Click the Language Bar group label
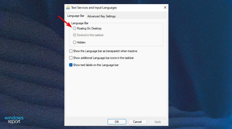This screenshot has width=232, height=129. click(x=80, y=23)
